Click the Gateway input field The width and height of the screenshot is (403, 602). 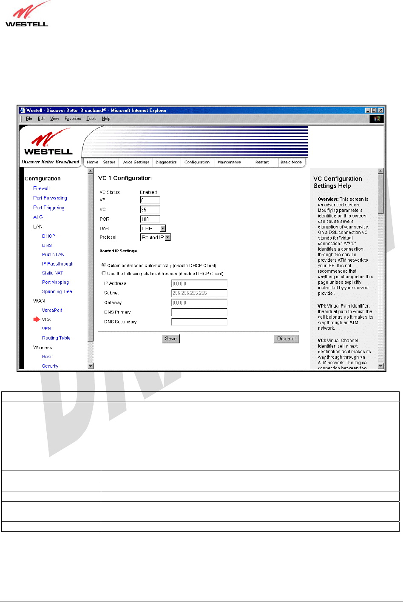click(199, 302)
